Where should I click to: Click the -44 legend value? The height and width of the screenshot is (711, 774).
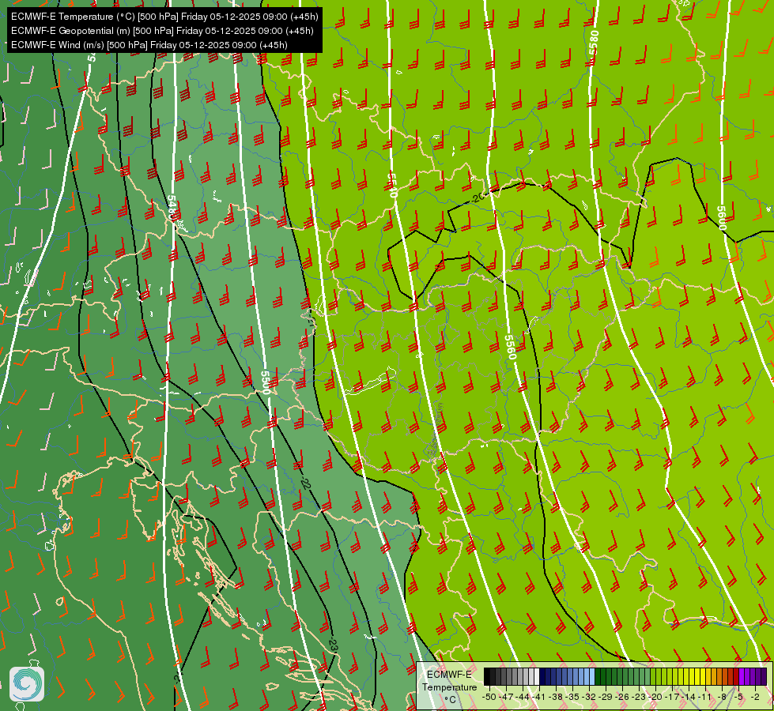523,697
